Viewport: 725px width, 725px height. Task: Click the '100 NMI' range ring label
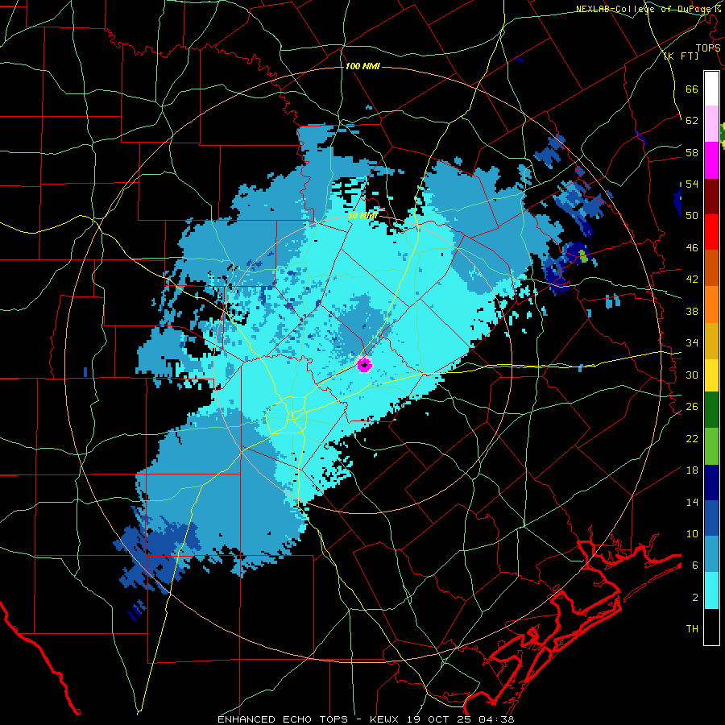pyautogui.click(x=362, y=66)
